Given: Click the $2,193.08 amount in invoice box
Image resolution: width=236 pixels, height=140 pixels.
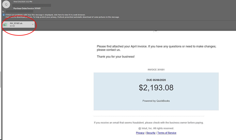Looking at the screenshot, I should [x=156, y=88].
